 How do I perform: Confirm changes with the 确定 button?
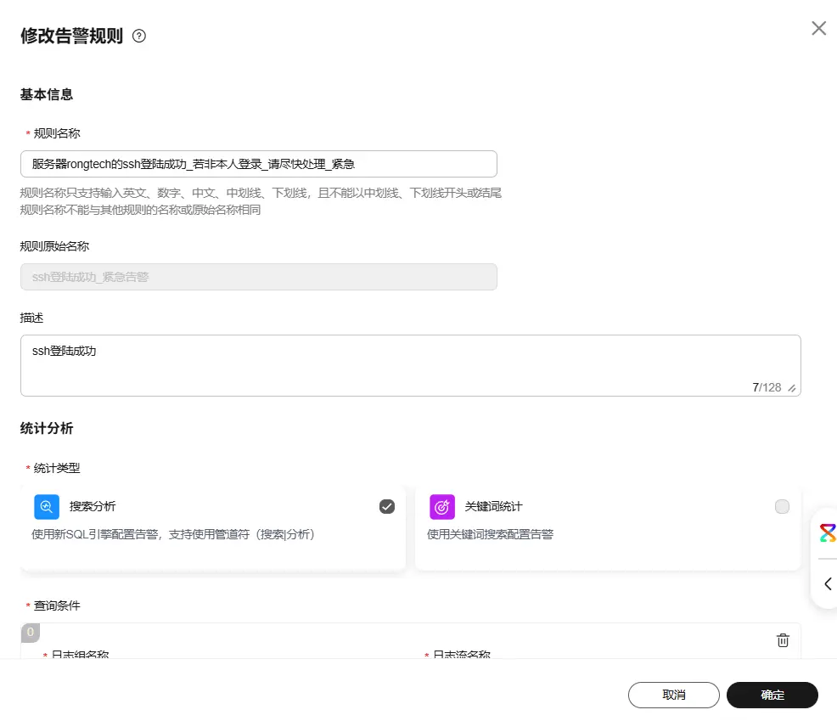click(x=772, y=695)
